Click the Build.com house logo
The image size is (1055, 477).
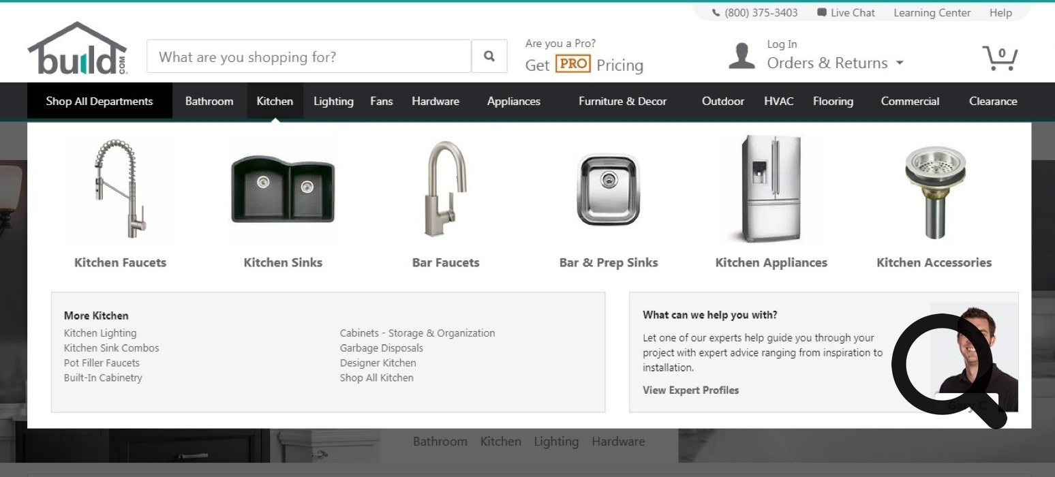[77, 48]
